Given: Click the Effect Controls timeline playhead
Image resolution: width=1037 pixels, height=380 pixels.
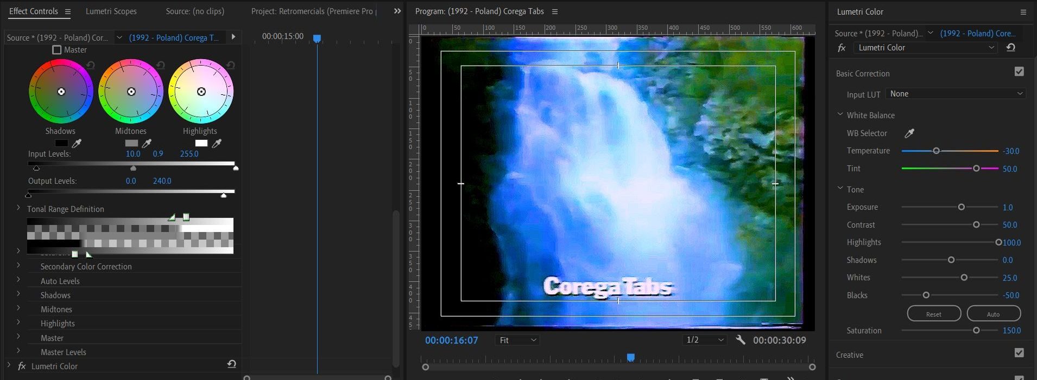Looking at the screenshot, I should (317, 38).
